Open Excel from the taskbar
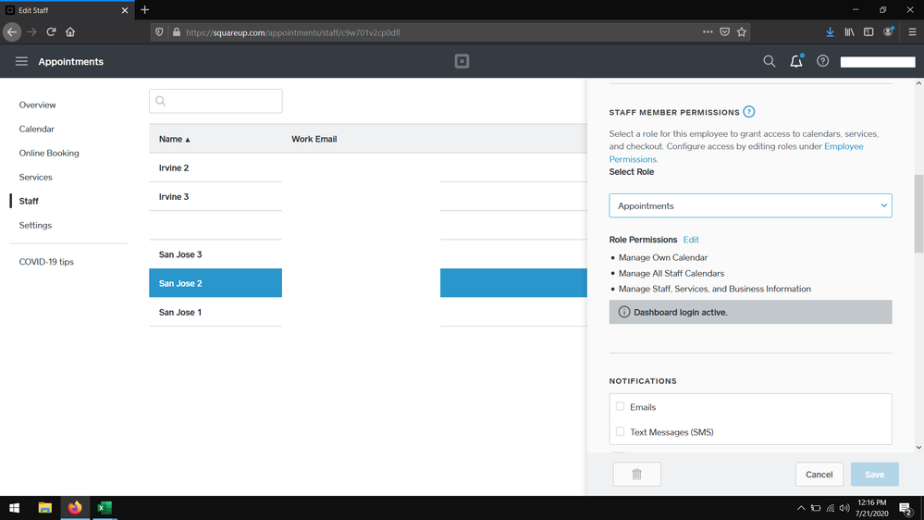924x520 pixels. click(105, 508)
